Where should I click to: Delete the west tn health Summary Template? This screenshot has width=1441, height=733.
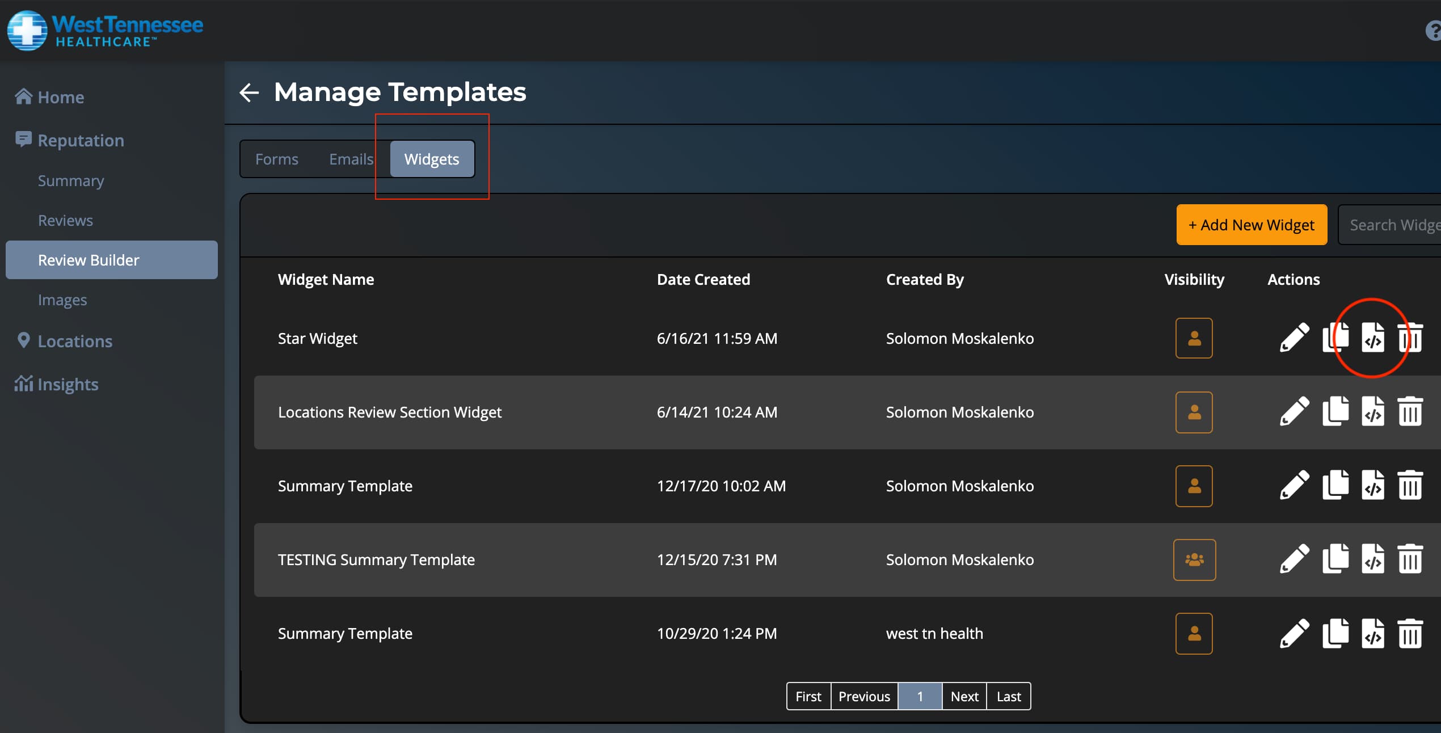[1410, 633]
